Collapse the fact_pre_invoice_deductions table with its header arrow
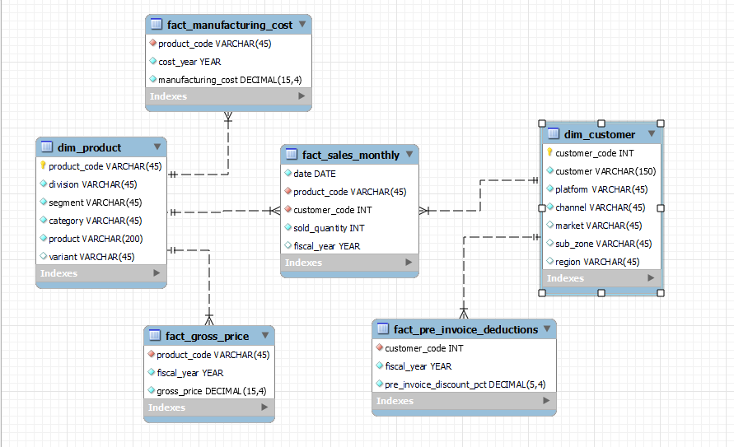The width and height of the screenshot is (734, 447). point(547,328)
